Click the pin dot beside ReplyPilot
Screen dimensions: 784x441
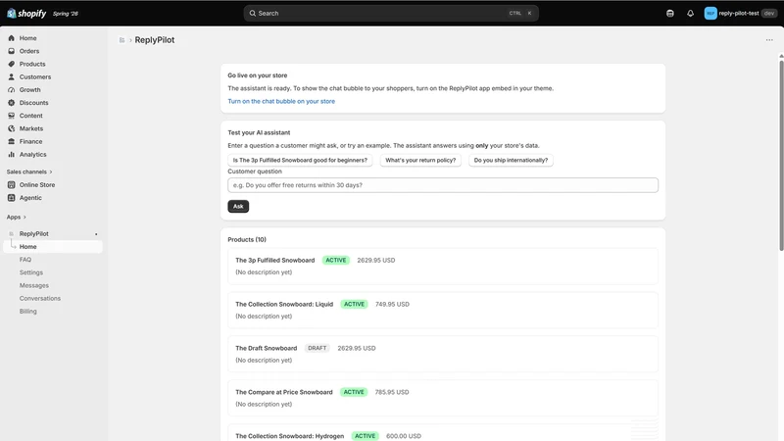(96, 234)
